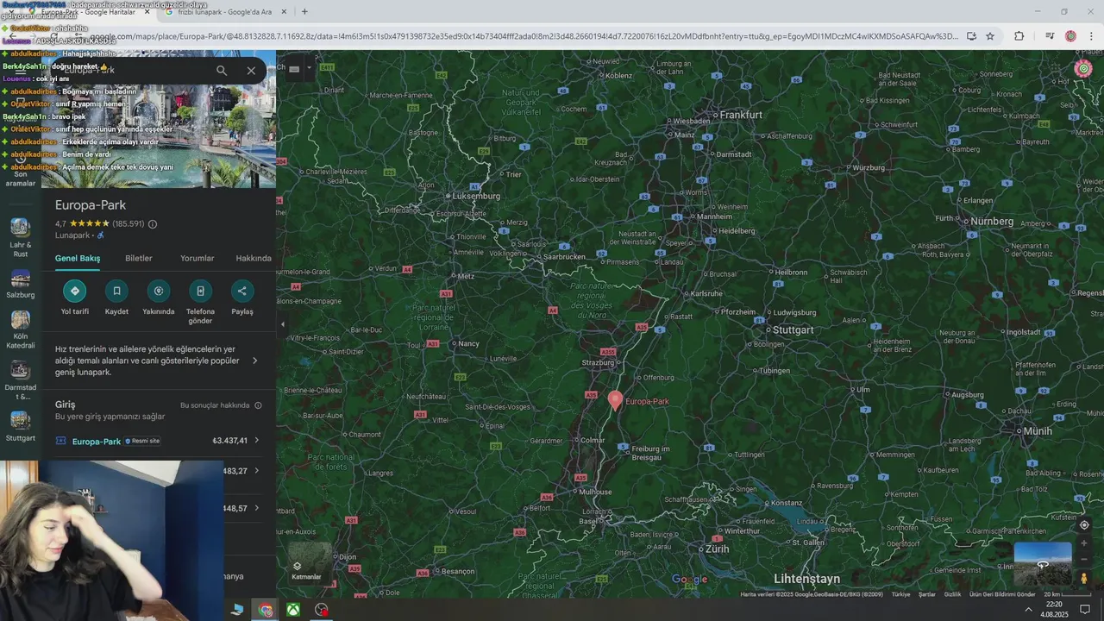This screenshot has width=1104, height=621.
Task: Zoom in with the plus button
Action: 1084,543
